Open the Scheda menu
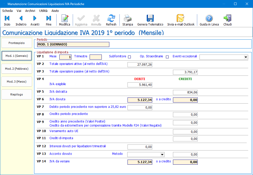 tap(7, 11)
